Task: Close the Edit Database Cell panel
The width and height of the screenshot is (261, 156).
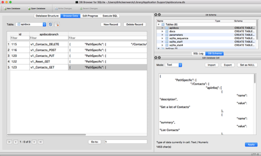Action: pyautogui.click(x=156, y=58)
